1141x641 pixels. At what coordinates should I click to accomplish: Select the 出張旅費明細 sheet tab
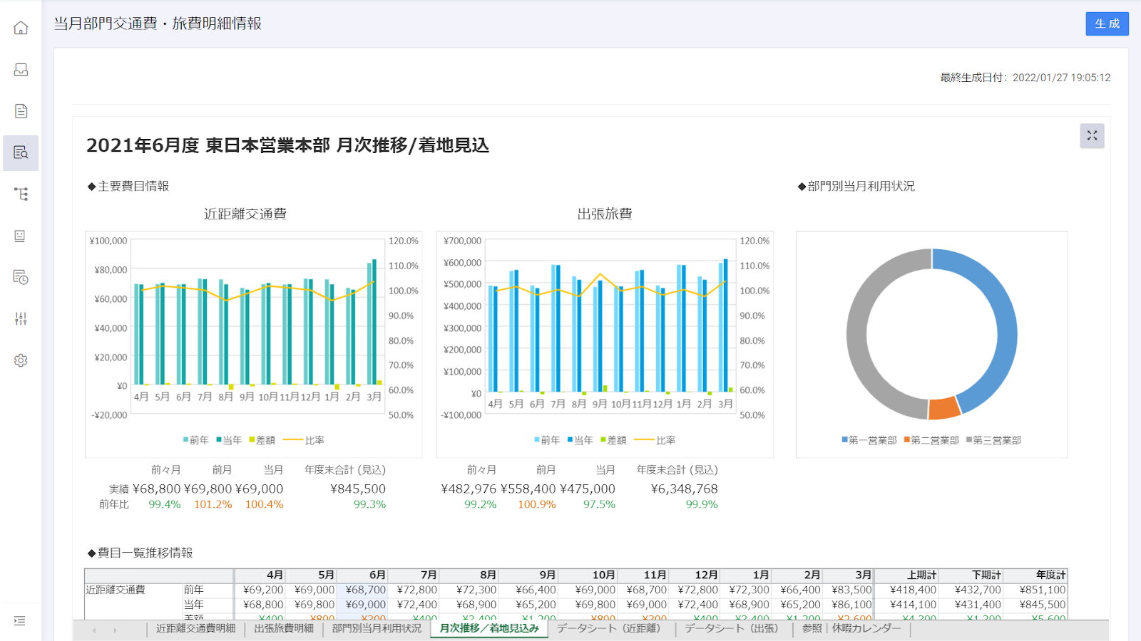click(x=284, y=628)
